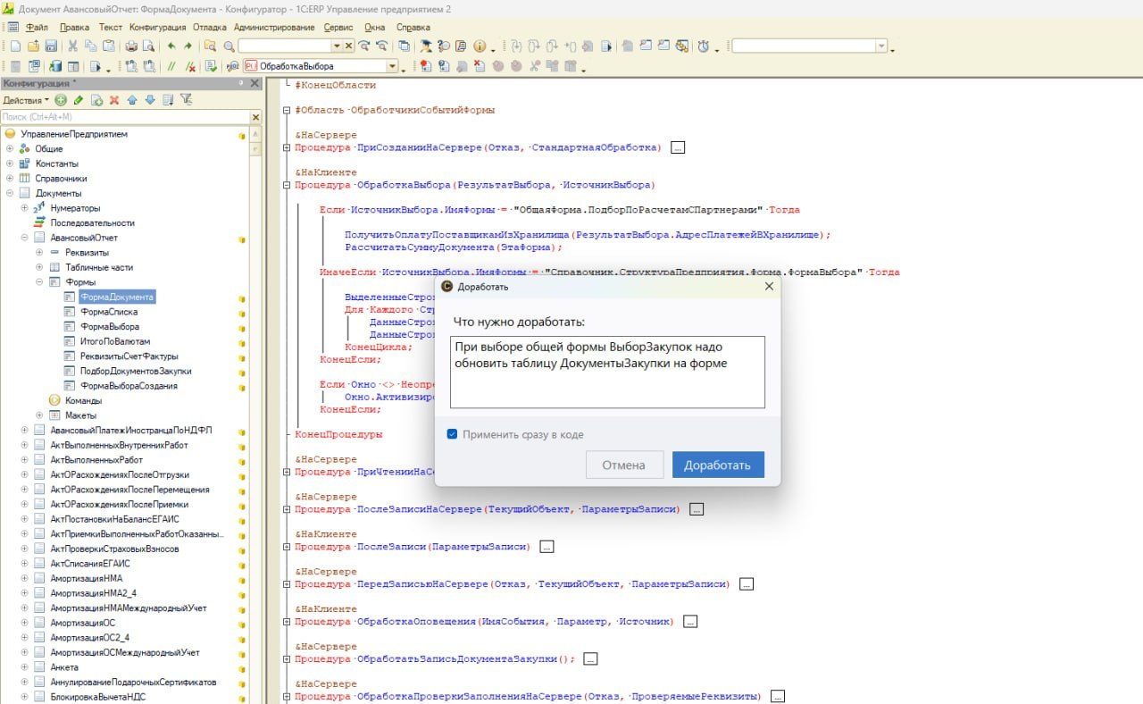Open the Администрирование menu

coord(274,28)
